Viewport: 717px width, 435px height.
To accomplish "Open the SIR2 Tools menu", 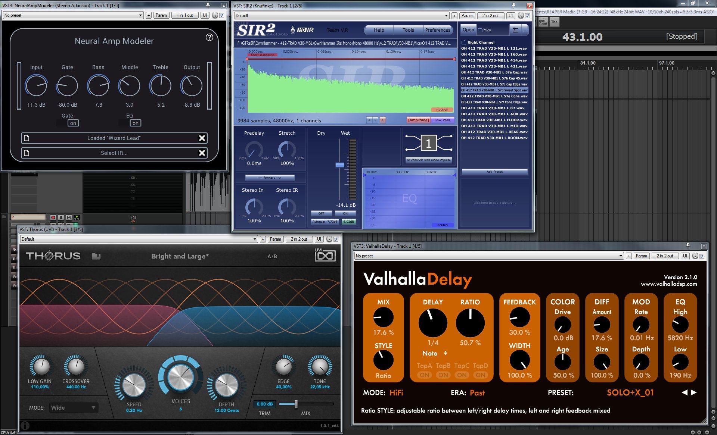I will pyautogui.click(x=408, y=30).
